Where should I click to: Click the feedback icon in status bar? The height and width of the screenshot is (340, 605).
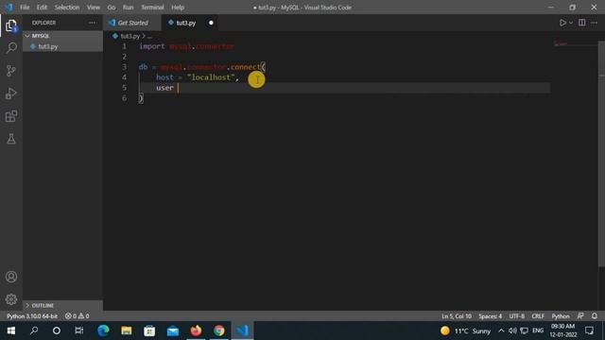point(580,316)
